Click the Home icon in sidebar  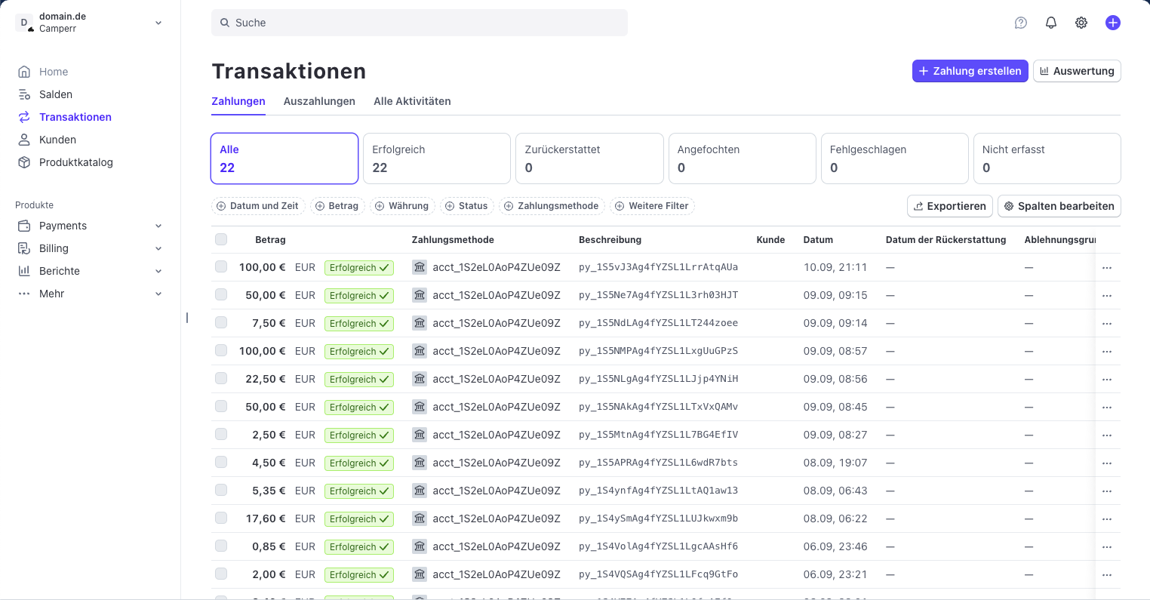click(x=24, y=72)
